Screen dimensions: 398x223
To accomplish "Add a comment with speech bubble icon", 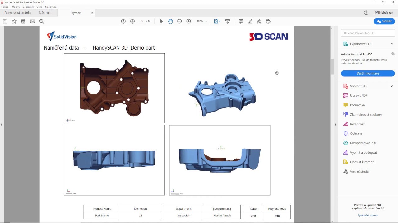I will click(241, 21).
